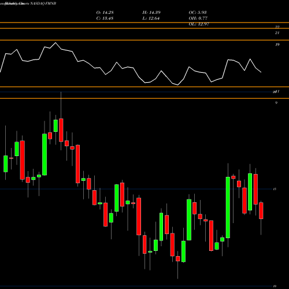Click the 'L: 12.64' low value
Screen dimensions: 289x289
(x=151, y=18)
